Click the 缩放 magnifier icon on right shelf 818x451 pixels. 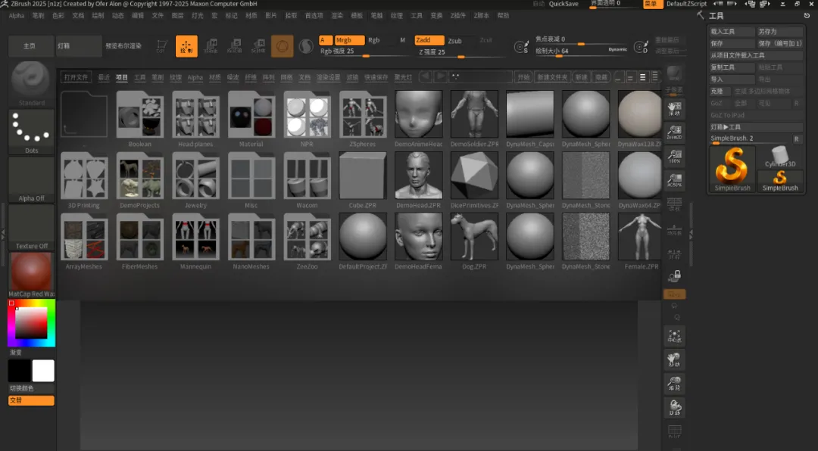[674, 384]
